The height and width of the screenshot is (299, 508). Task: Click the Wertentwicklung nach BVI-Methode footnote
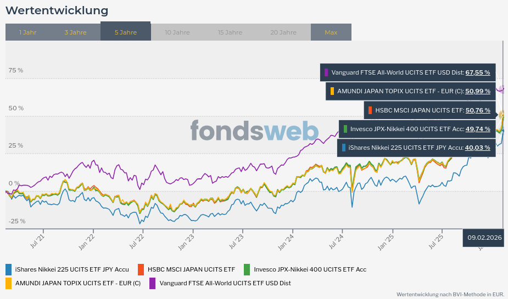(450, 295)
